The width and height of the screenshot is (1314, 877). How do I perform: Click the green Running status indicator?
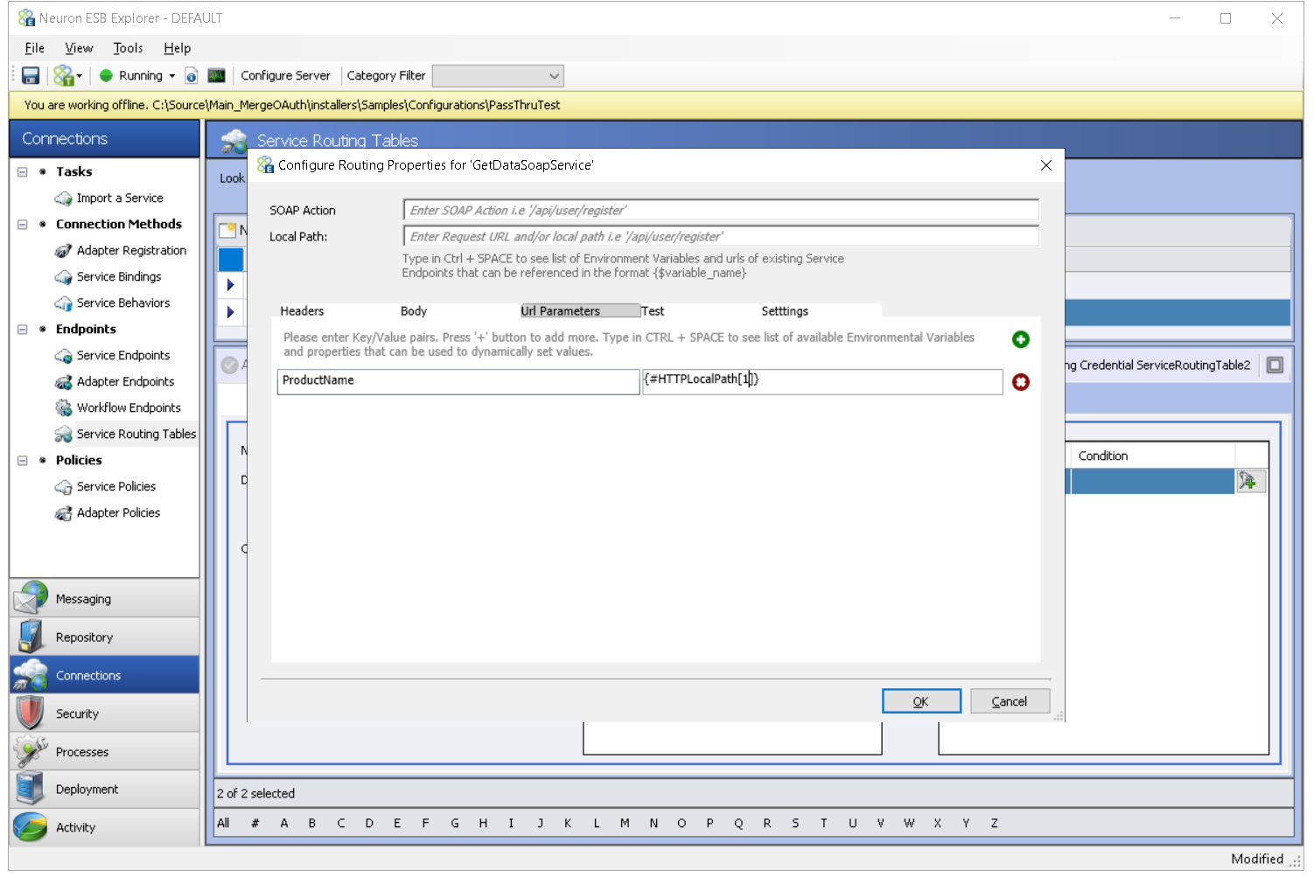pos(106,76)
